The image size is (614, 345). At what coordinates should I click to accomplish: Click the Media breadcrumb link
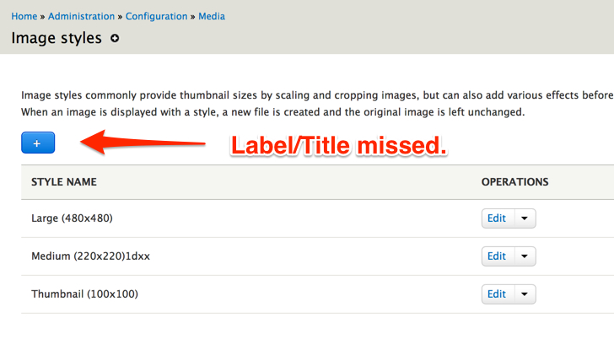click(212, 16)
